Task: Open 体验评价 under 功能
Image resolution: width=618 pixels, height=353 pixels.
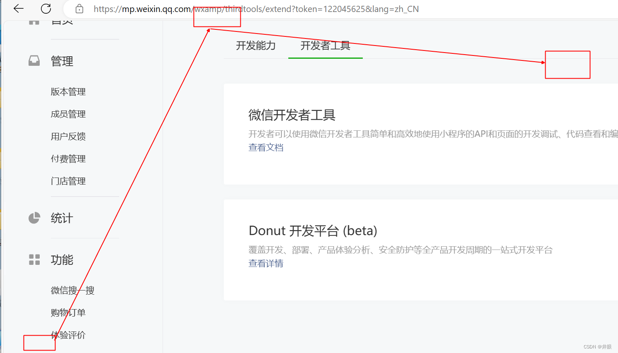Action: click(69, 335)
